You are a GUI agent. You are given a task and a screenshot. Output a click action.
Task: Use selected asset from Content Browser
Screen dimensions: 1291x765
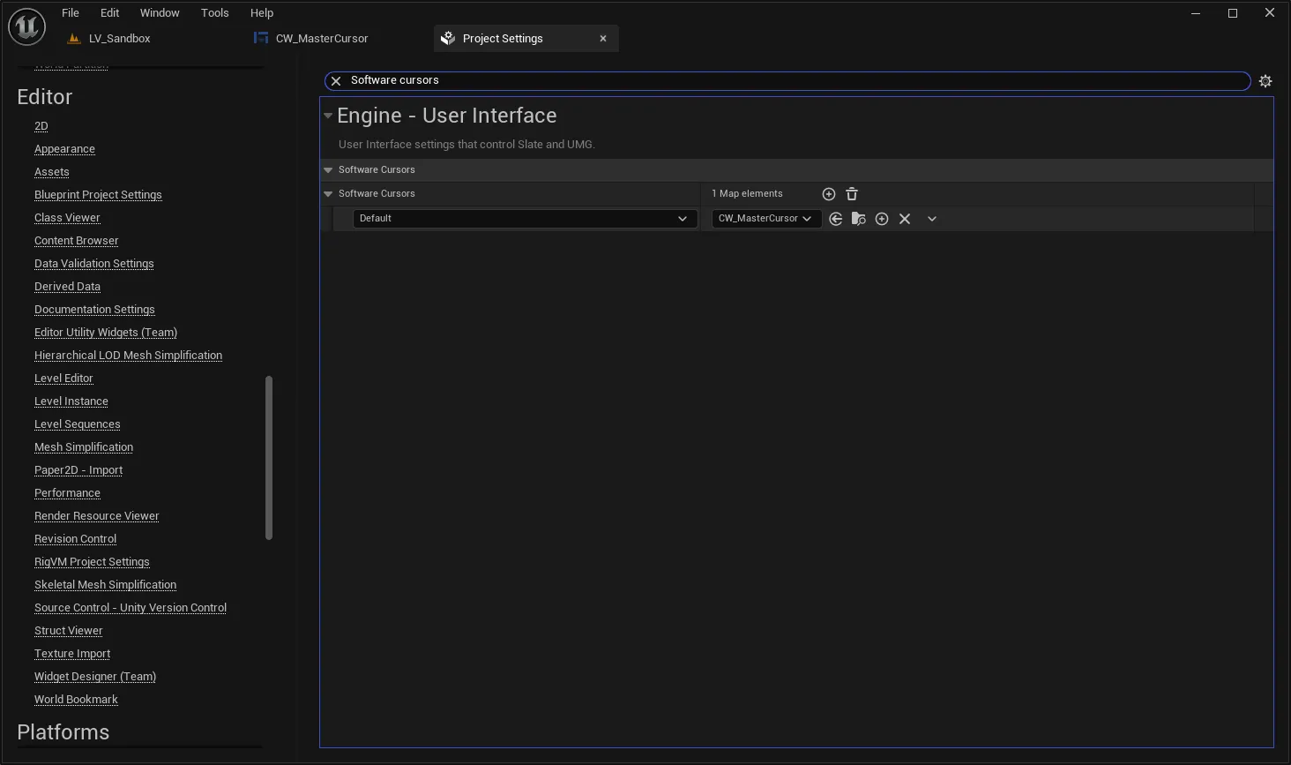[836, 219]
